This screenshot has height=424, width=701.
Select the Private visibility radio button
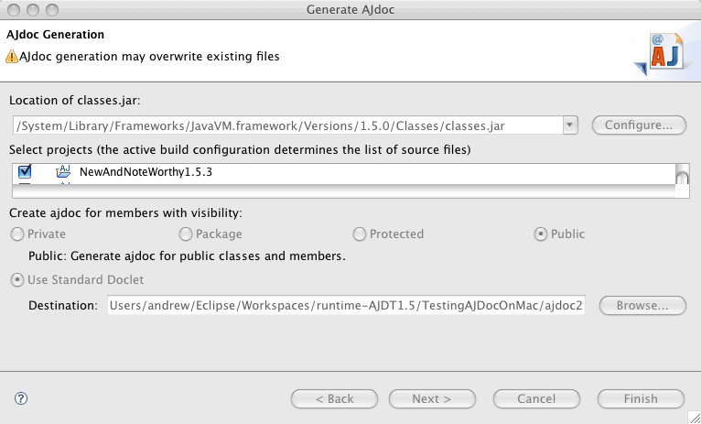pos(17,234)
